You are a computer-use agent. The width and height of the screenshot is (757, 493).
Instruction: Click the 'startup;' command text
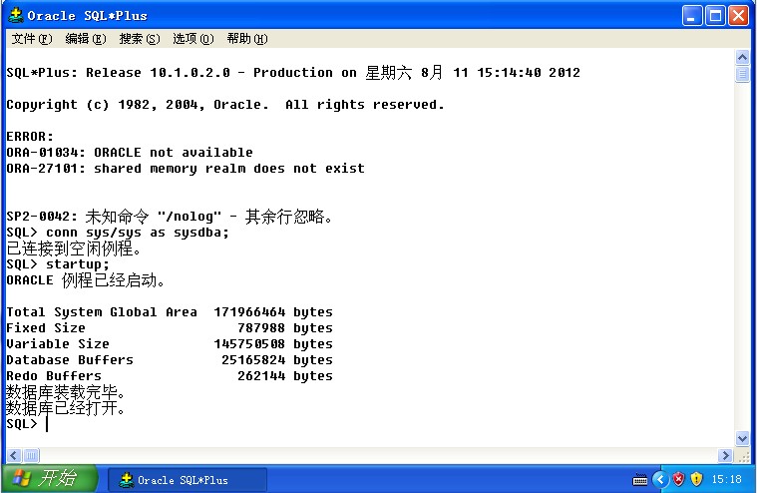[78, 264]
